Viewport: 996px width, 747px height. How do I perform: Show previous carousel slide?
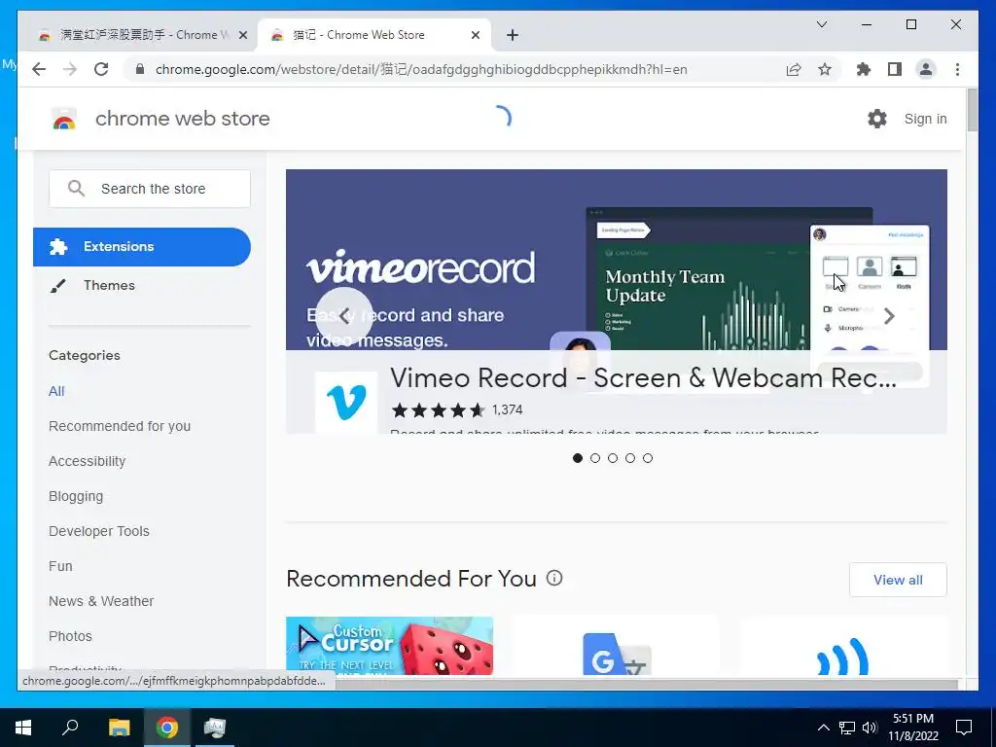[x=344, y=316]
